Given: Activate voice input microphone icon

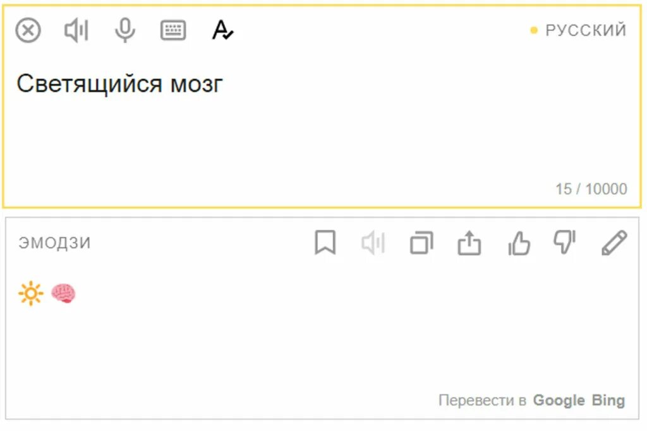Looking at the screenshot, I should click(x=124, y=30).
